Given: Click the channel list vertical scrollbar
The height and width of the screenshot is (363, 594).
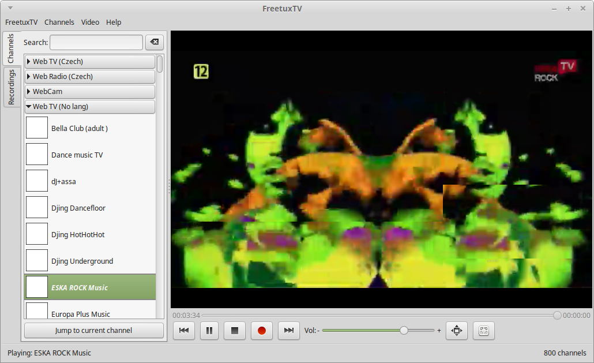Looking at the screenshot, I should pos(160,64).
